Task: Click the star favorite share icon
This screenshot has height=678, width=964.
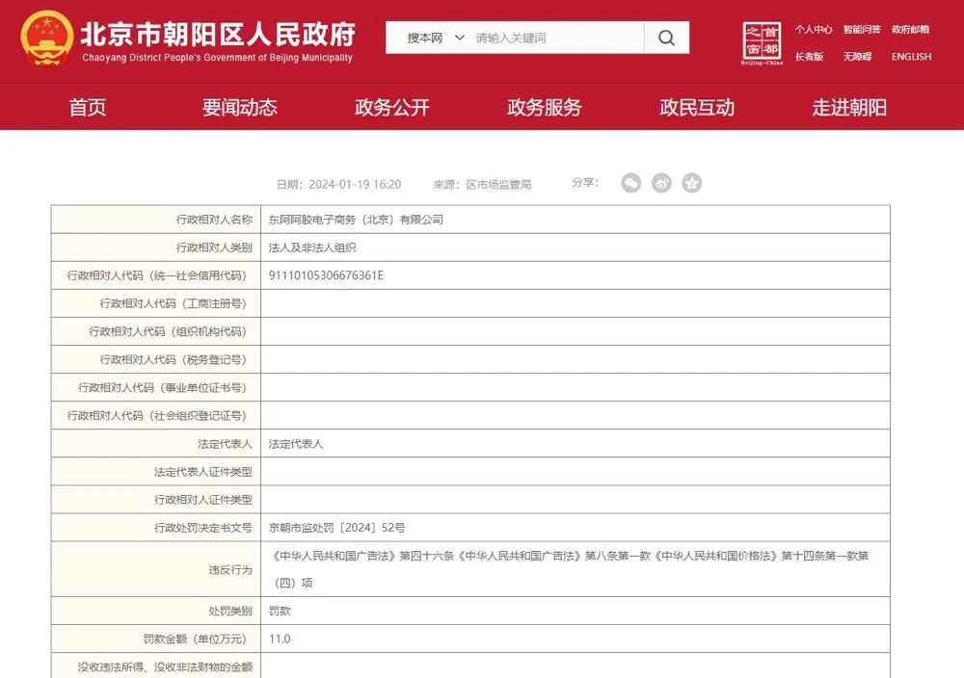Action: 691,183
